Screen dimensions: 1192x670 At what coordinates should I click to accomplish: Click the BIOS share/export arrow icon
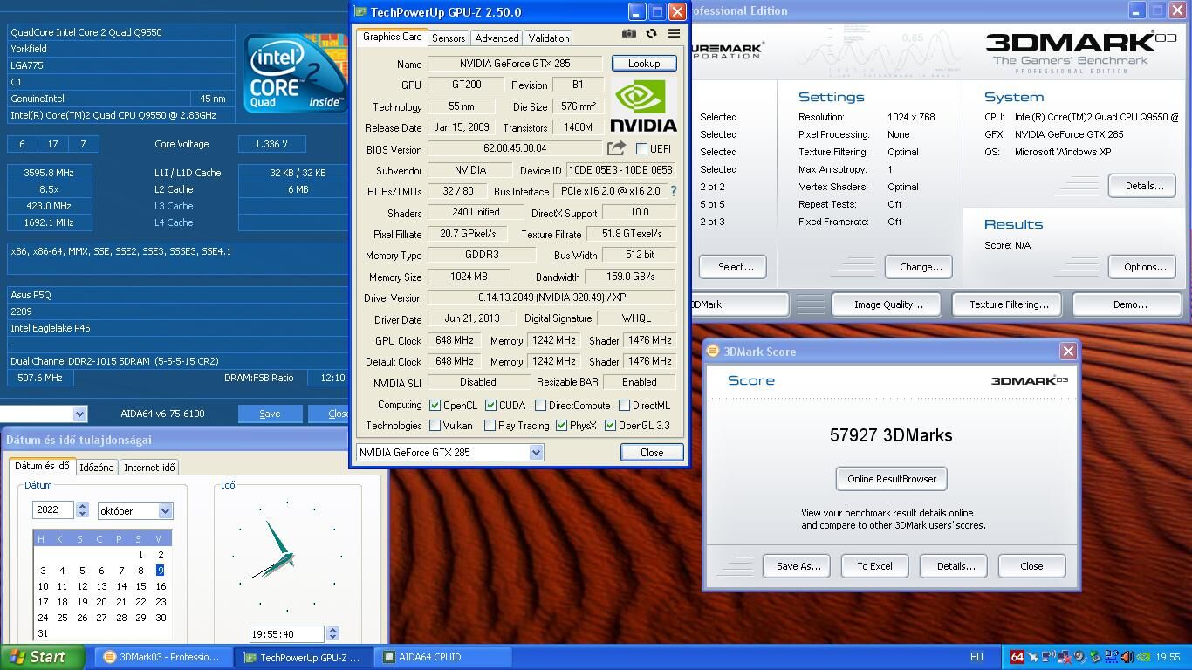coord(616,148)
